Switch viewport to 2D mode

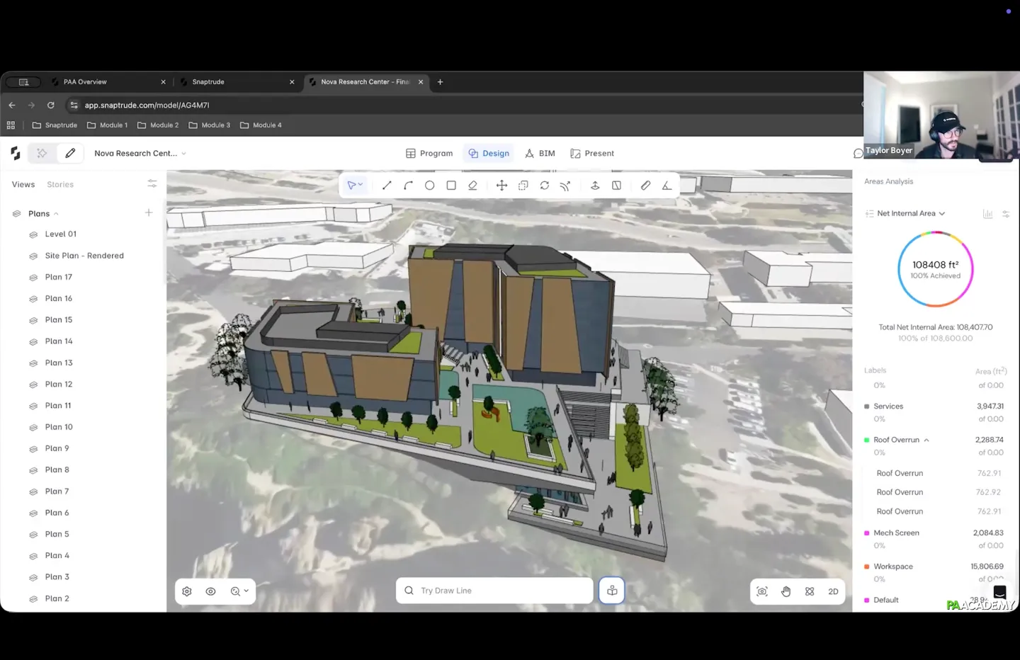pos(833,591)
